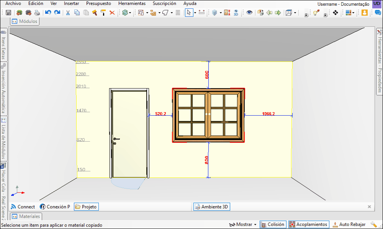This screenshot has height=229, width=383.
Task: Open the Presupuesto menu
Action: pyautogui.click(x=98, y=3)
